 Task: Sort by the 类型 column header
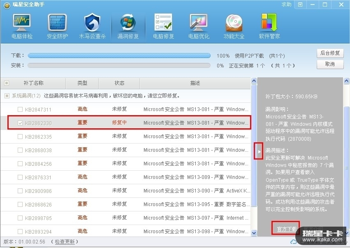coord(82,83)
